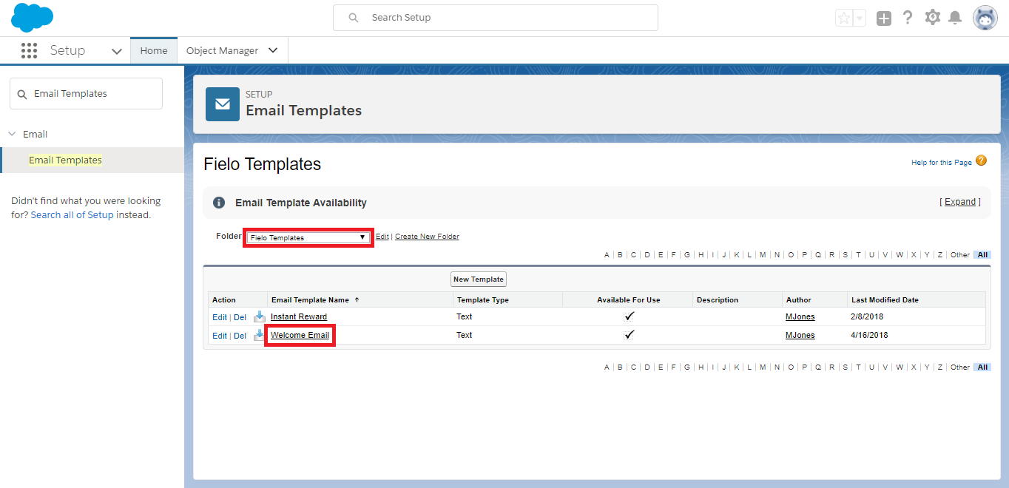The image size is (1009, 488).
Task: Open the global actions plus icon
Action: tap(884, 18)
